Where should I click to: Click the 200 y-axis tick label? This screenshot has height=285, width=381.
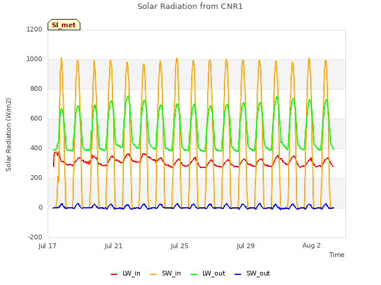tap(36, 178)
